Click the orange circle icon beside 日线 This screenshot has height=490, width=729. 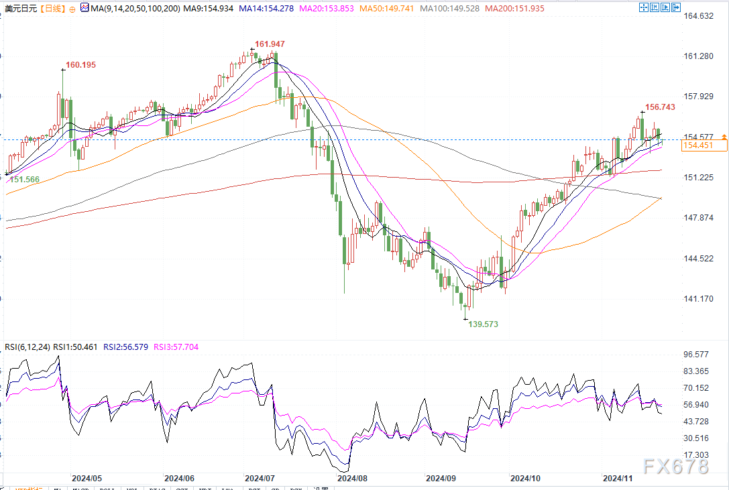click(72, 8)
